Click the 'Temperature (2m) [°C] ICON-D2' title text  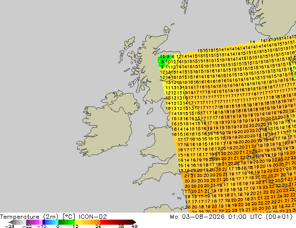click(x=53, y=217)
